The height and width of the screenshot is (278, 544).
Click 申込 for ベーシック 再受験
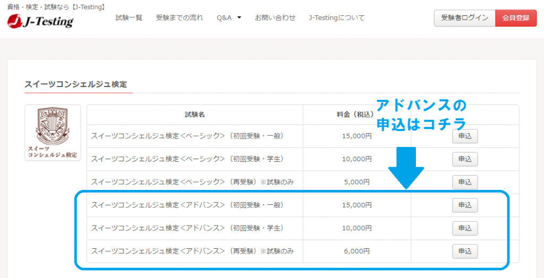pyautogui.click(x=465, y=182)
